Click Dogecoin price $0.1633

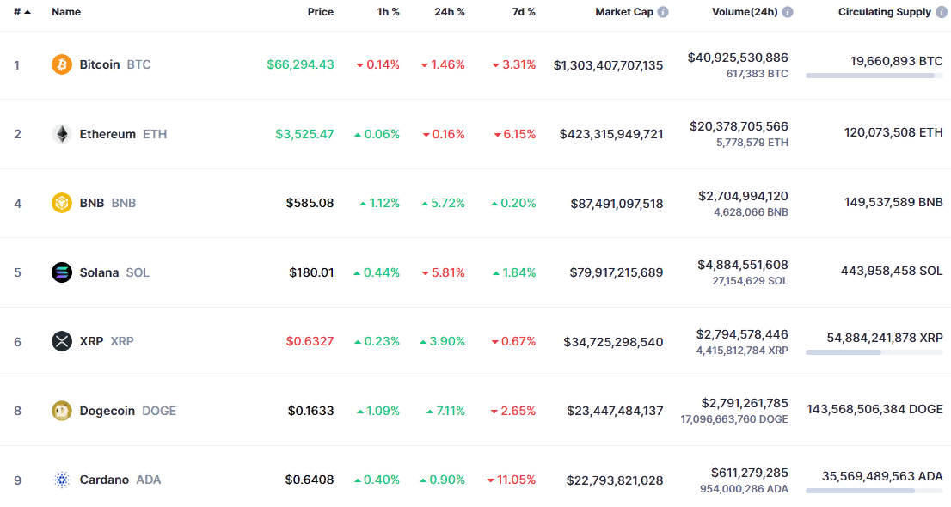point(310,411)
